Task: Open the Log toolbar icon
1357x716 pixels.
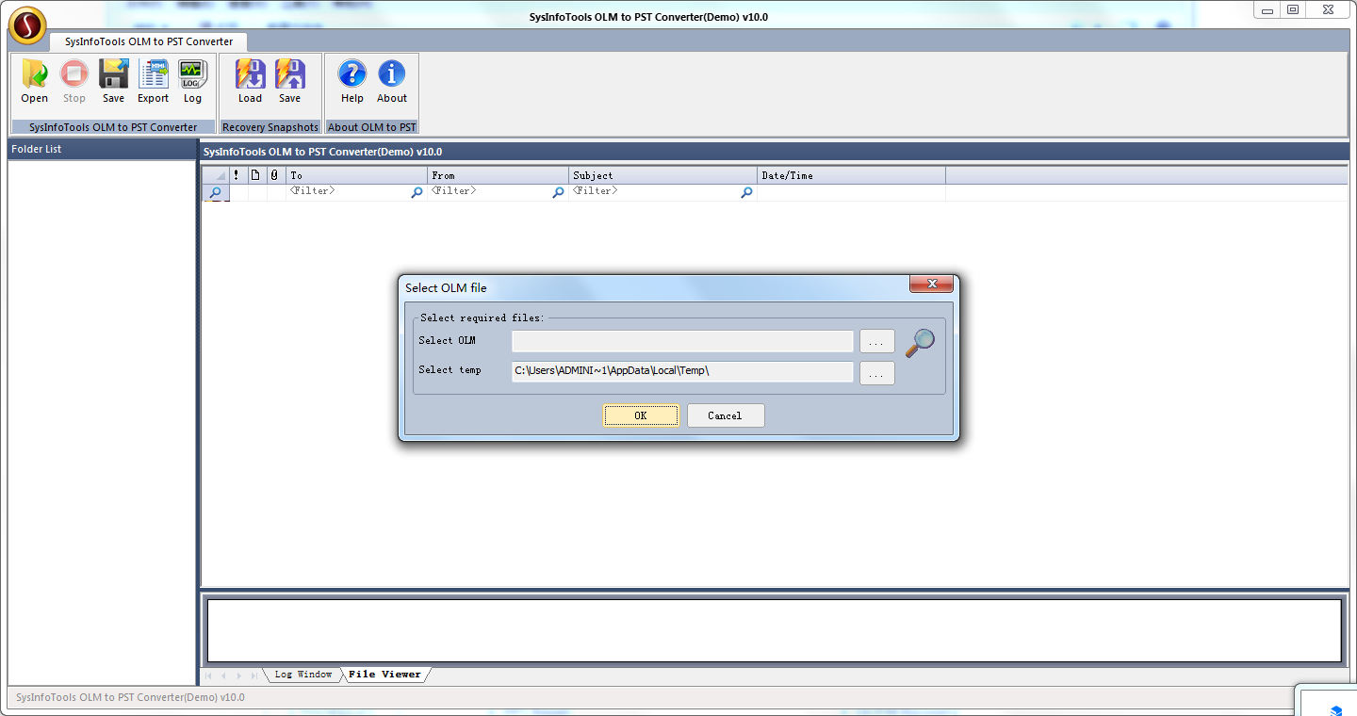Action: click(x=192, y=81)
